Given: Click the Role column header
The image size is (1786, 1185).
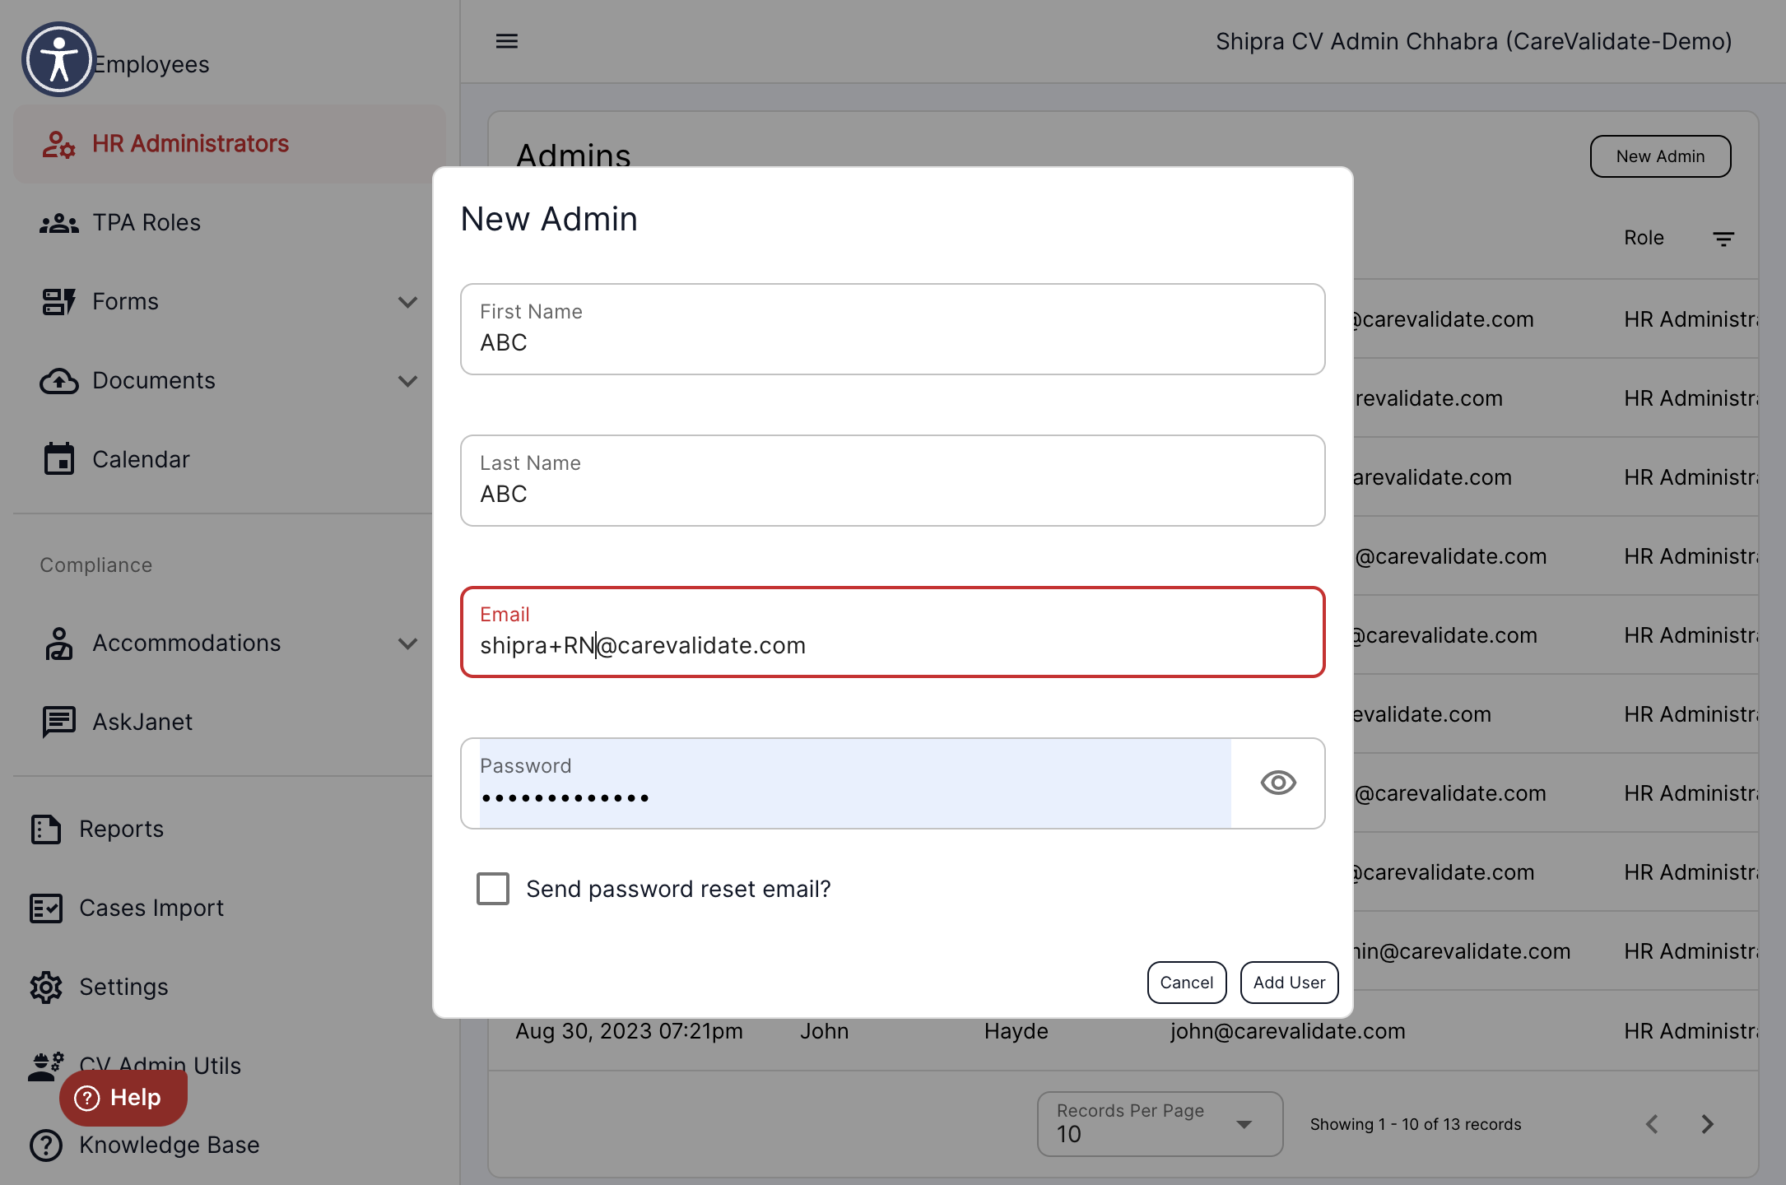Looking at the screenshot, I should pyautogui.click(x=1644, y=239).
